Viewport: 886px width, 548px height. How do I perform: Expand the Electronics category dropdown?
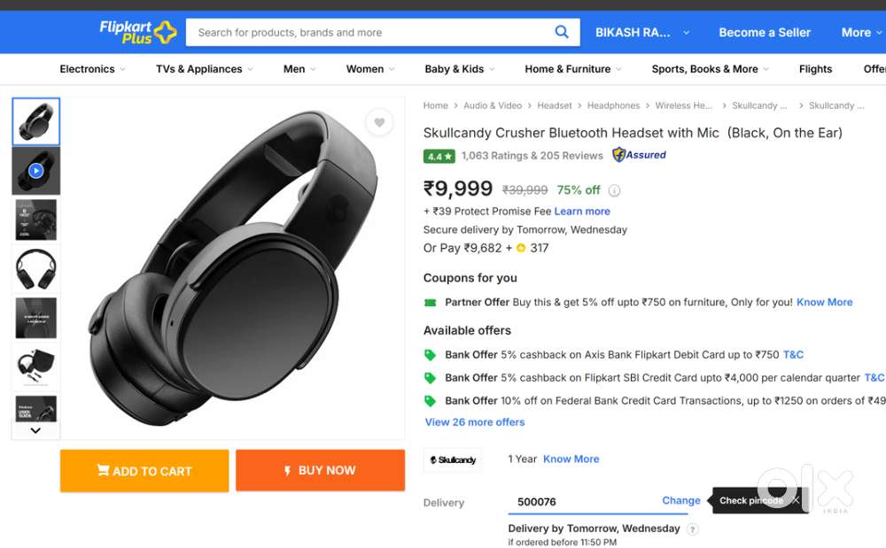click(92, 69)
